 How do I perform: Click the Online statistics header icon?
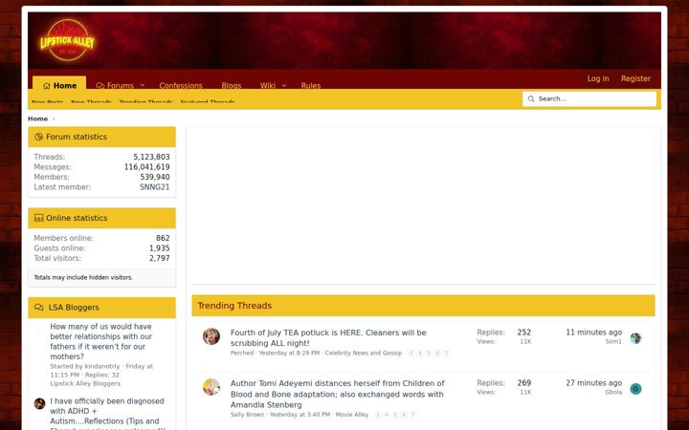click(38, 218)
